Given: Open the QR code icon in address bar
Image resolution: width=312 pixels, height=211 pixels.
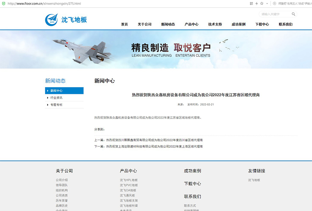Looking at the screenshot, I should (x=251, y=3).
